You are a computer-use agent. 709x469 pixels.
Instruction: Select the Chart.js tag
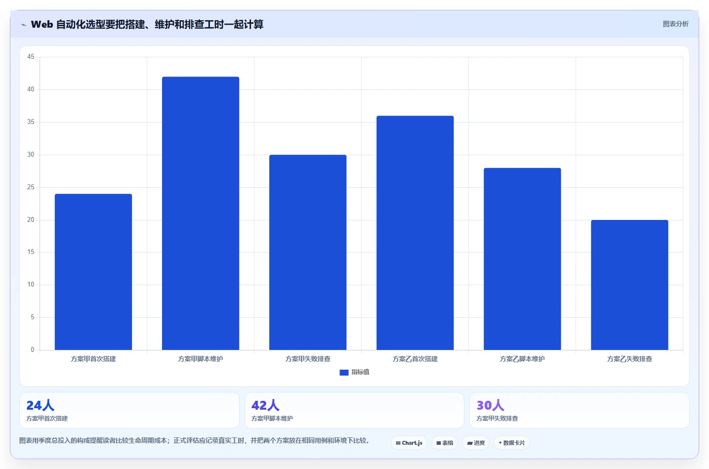(409, 443)
